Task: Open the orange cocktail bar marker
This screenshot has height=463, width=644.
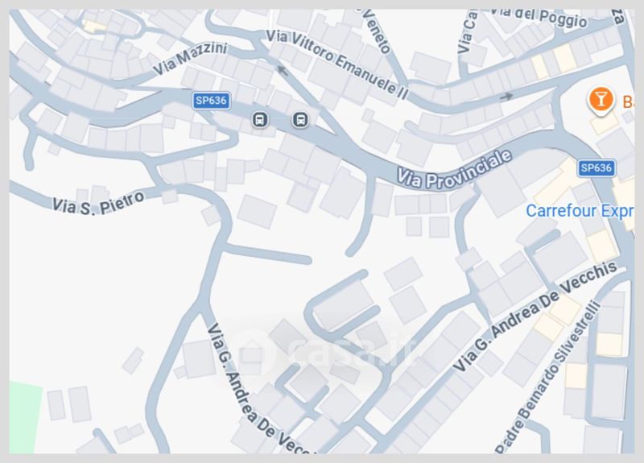Action: [x=601, y=100]
